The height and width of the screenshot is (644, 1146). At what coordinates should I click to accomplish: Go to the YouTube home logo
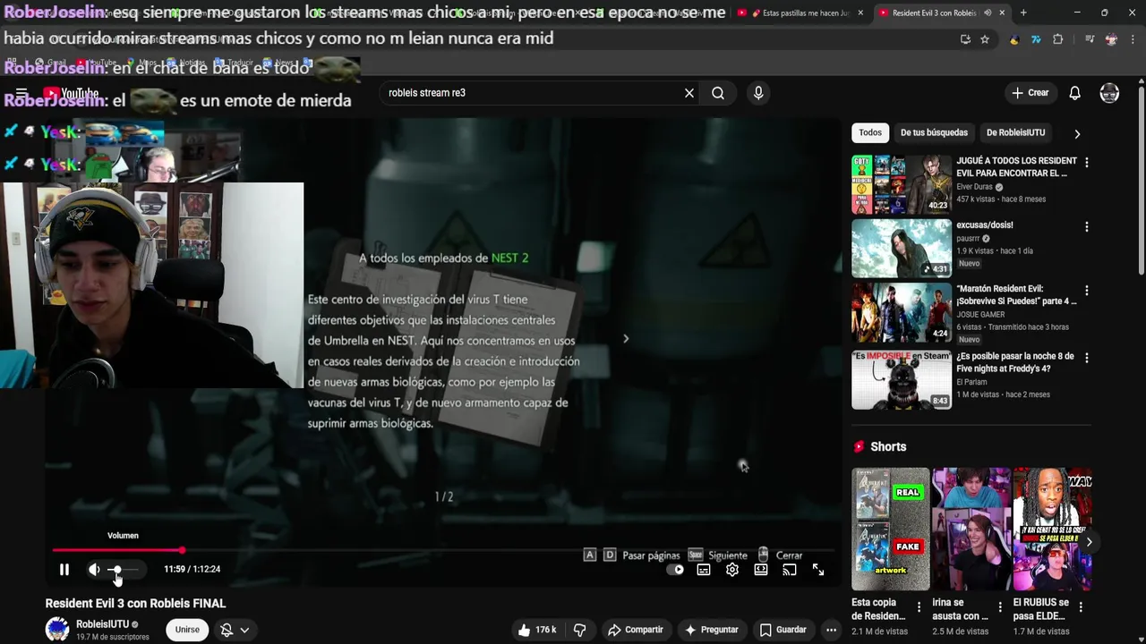(71, 93)
